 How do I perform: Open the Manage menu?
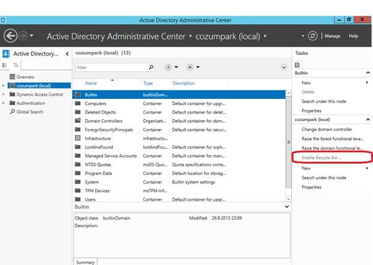point(332,36)
